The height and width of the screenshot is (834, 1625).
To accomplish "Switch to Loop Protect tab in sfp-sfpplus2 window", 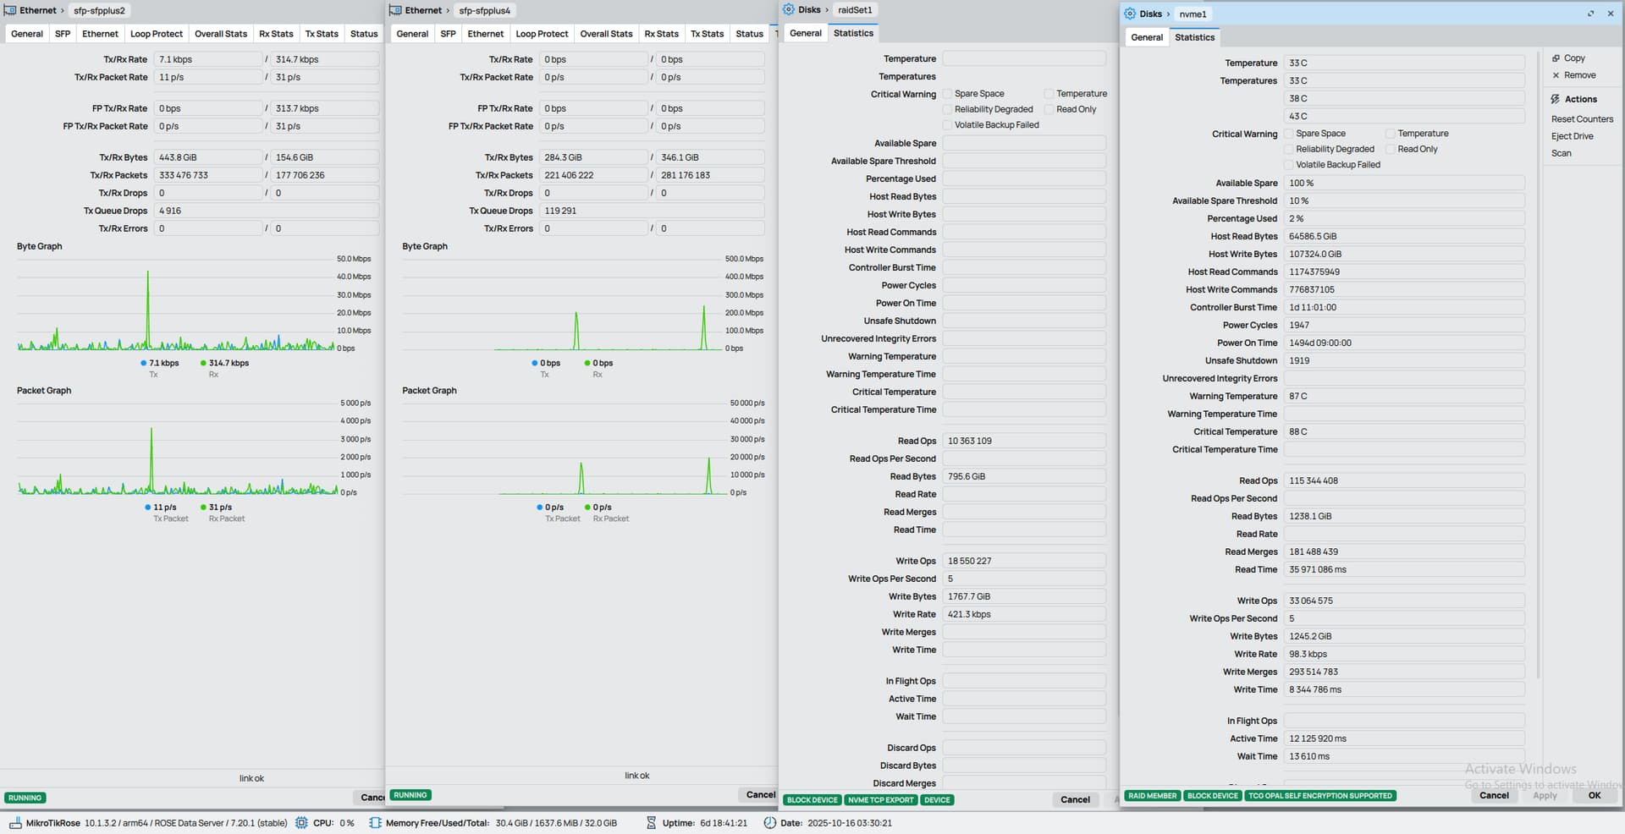I will (x=157, y=34).
